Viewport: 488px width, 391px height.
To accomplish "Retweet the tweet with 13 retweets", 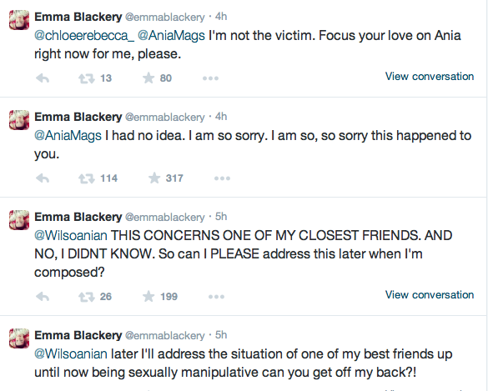I will 87,78.
